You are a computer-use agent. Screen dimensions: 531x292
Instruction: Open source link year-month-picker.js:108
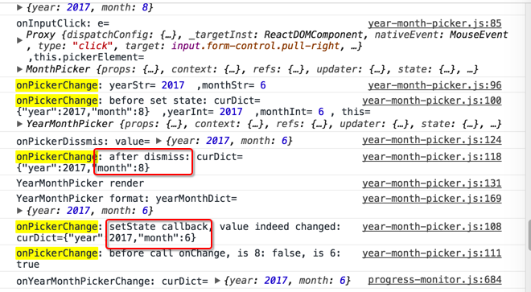432,227
